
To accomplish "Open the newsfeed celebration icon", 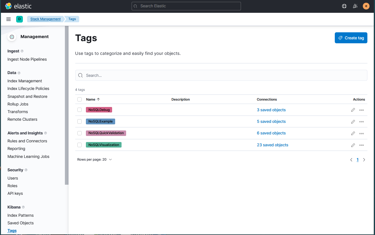I will [x=355, y=6].
